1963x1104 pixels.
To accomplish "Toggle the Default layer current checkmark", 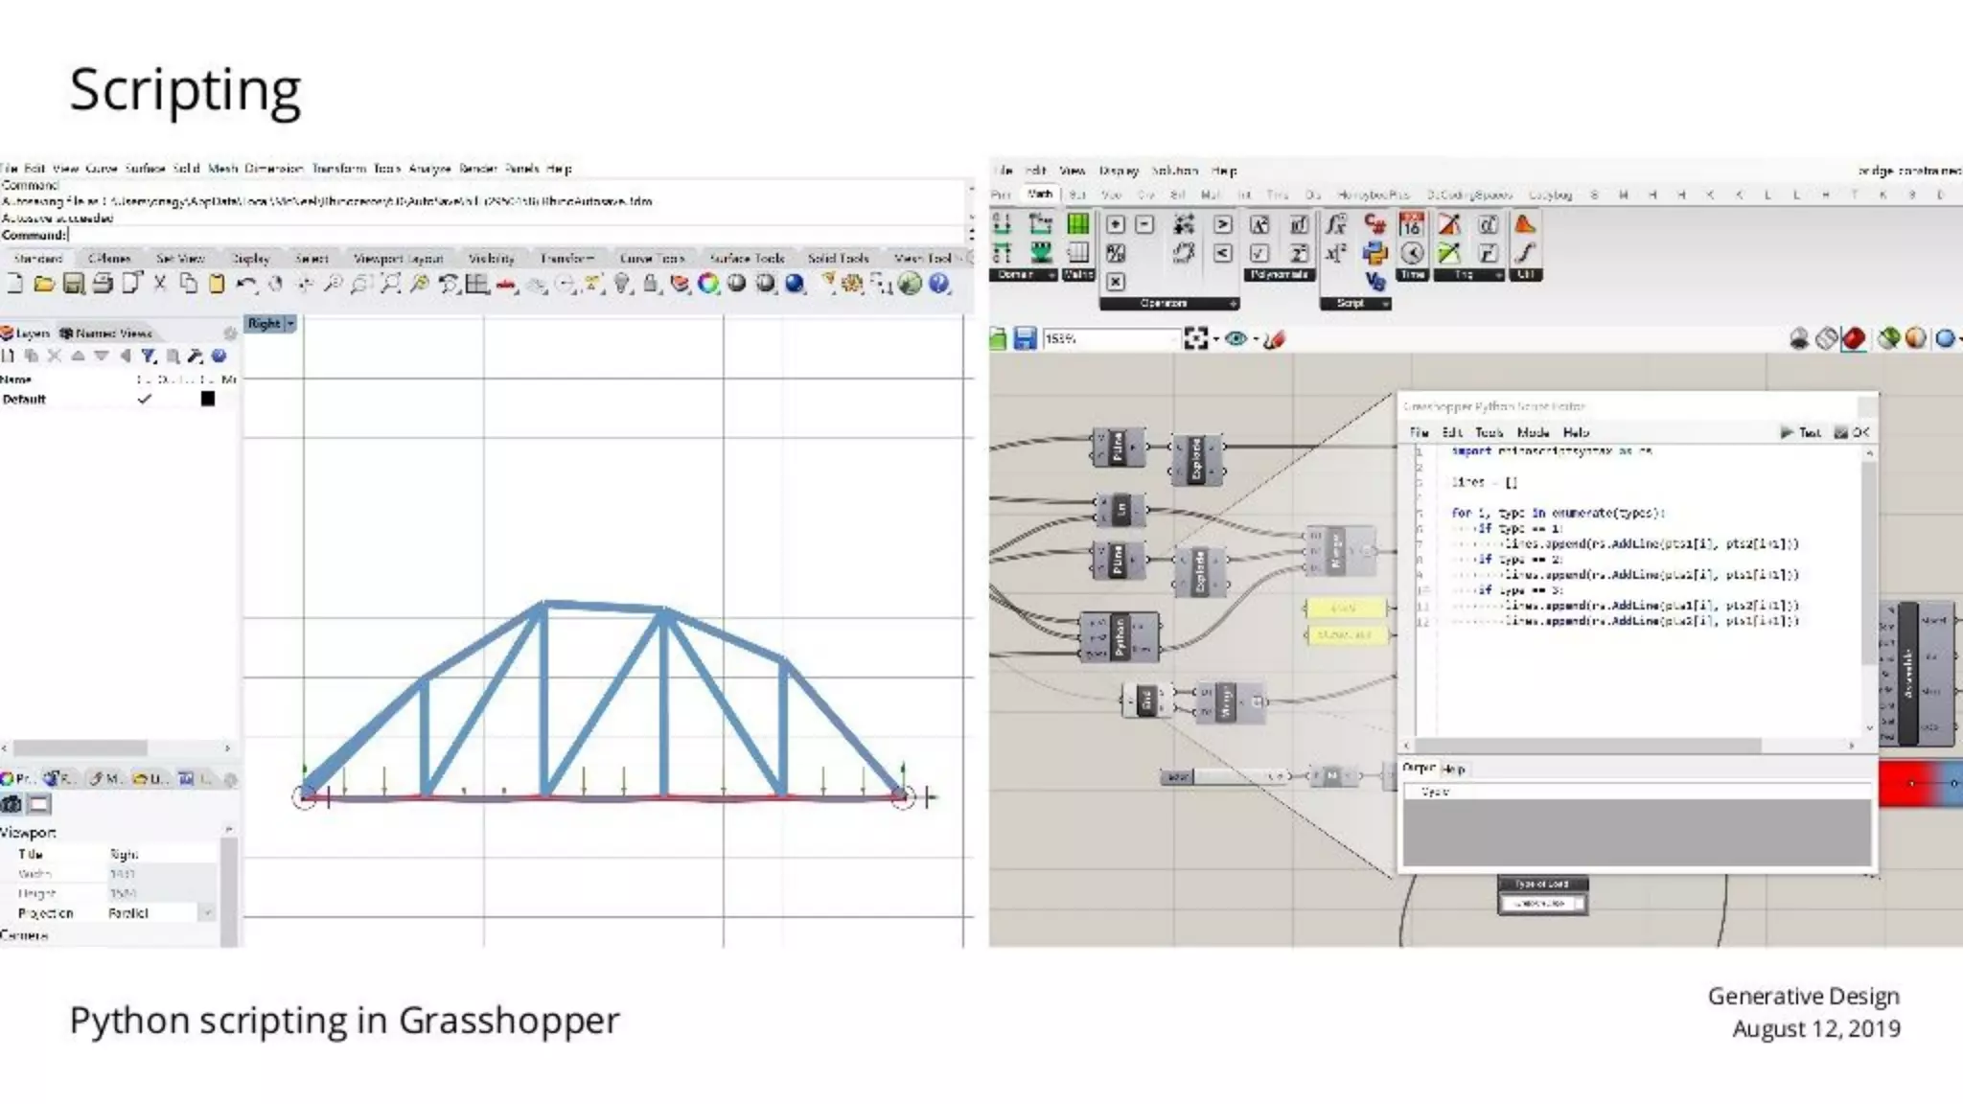I will click(145, 399).
